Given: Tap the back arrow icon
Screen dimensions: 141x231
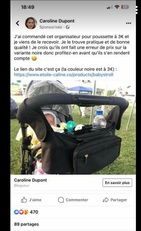Looking at the screenshot, I should 17,23.
